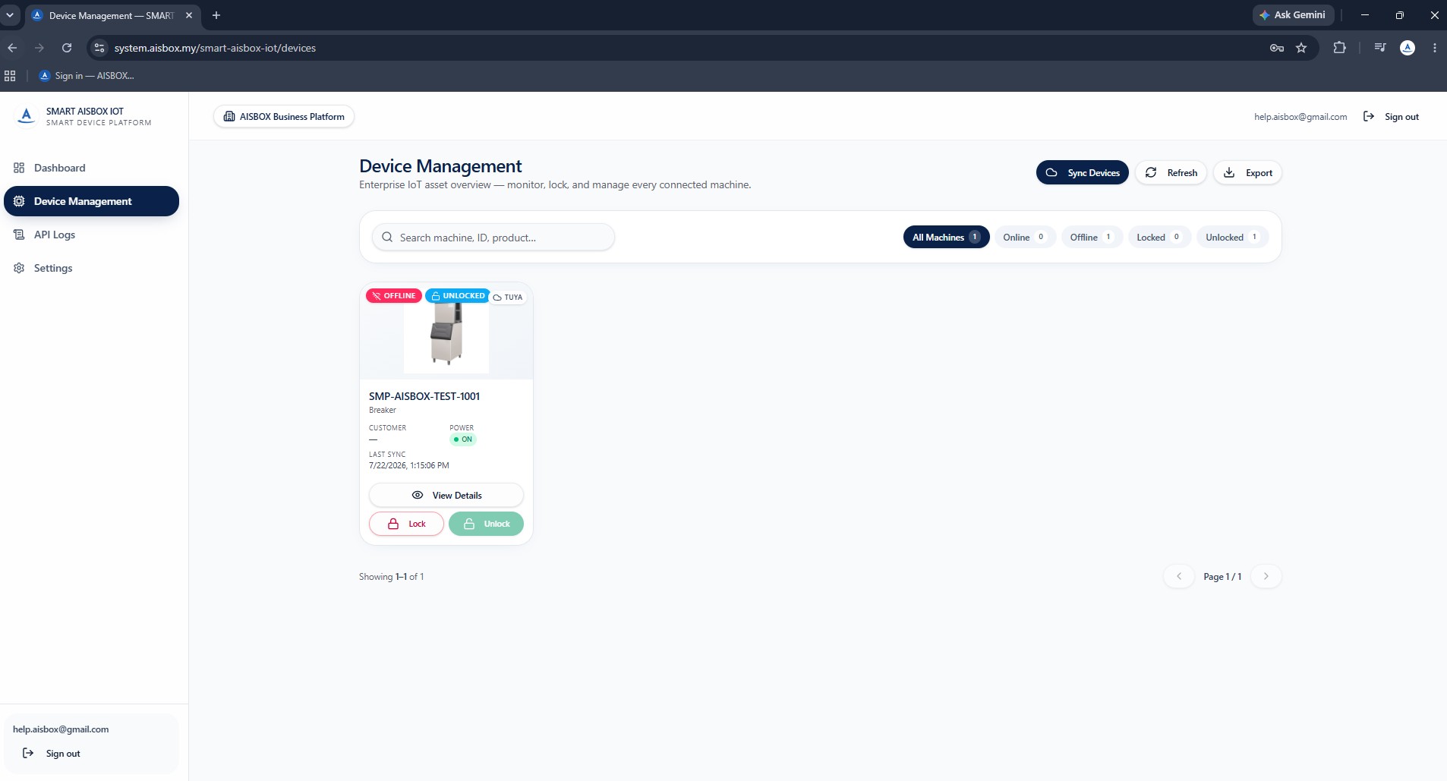Select the All Machines filter
This screenshot has width=1447, height=781.
[x=946, y=237]
